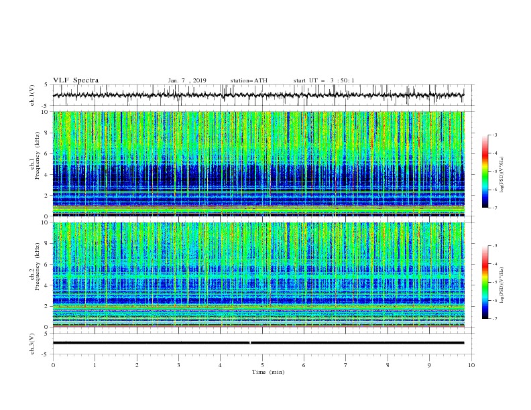This screenshot has height=410, width=531.
Task: Select the date text "Jan. 7 , 2019"
Action: click(187, 80)
